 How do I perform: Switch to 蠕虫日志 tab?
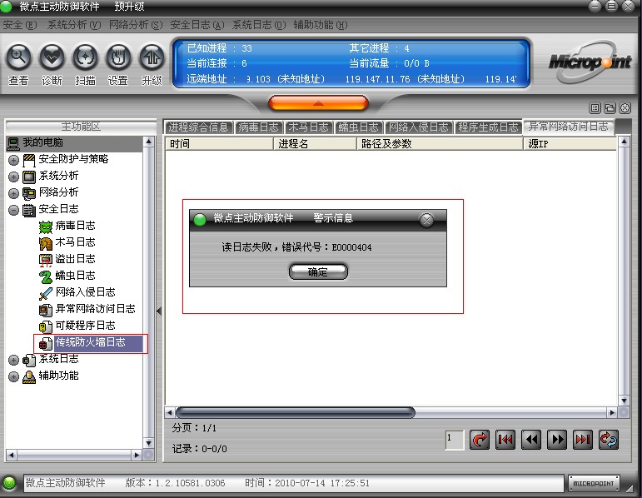(359, 127)
